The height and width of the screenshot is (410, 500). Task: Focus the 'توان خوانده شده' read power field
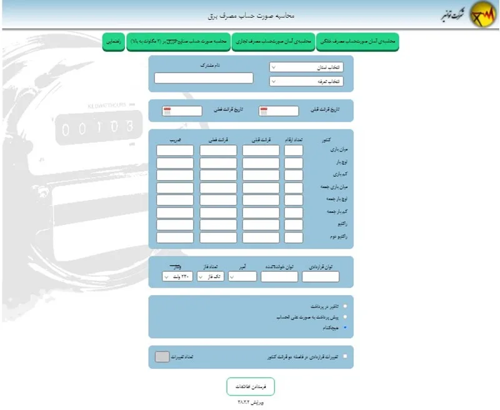pos(279,277)
